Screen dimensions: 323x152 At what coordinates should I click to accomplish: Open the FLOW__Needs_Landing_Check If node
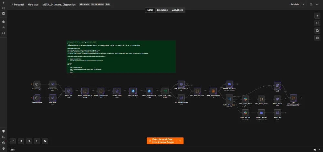click(165, 91)
